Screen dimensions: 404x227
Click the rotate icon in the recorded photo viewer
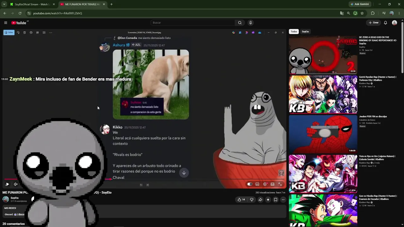(x=18, y=32)
